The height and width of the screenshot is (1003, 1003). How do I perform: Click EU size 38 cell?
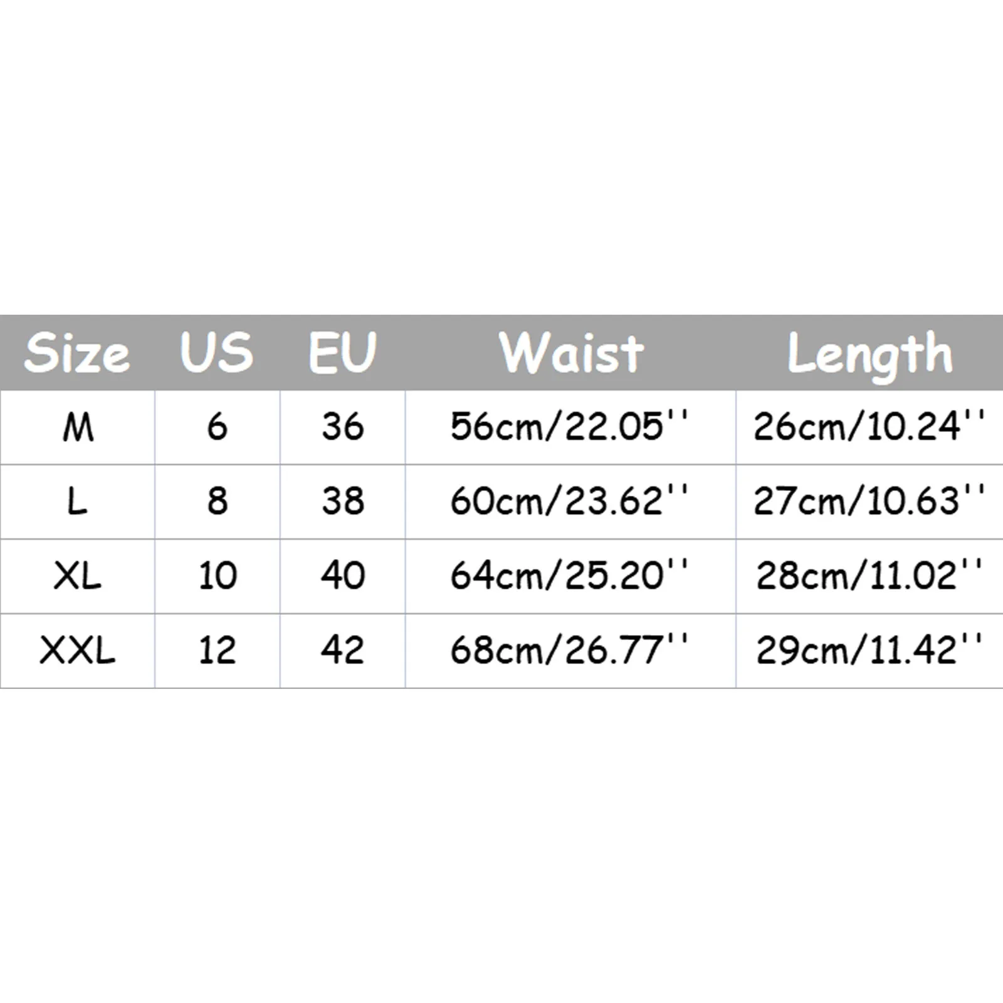(342, 501)
